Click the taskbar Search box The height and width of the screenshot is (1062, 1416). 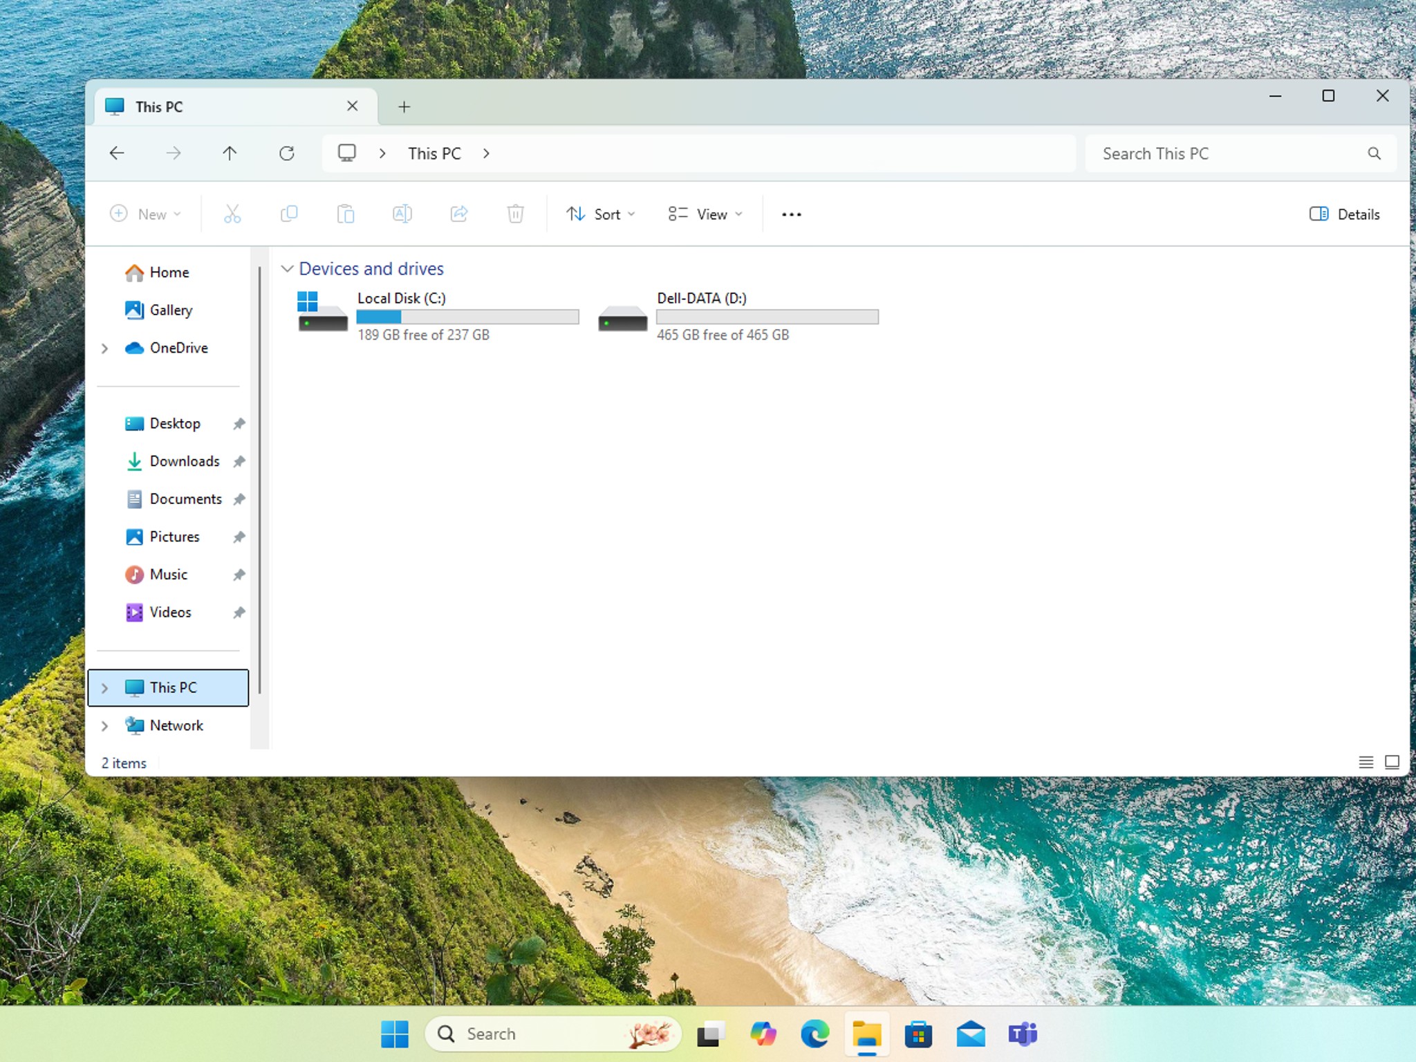click(x=553, y=1034)
